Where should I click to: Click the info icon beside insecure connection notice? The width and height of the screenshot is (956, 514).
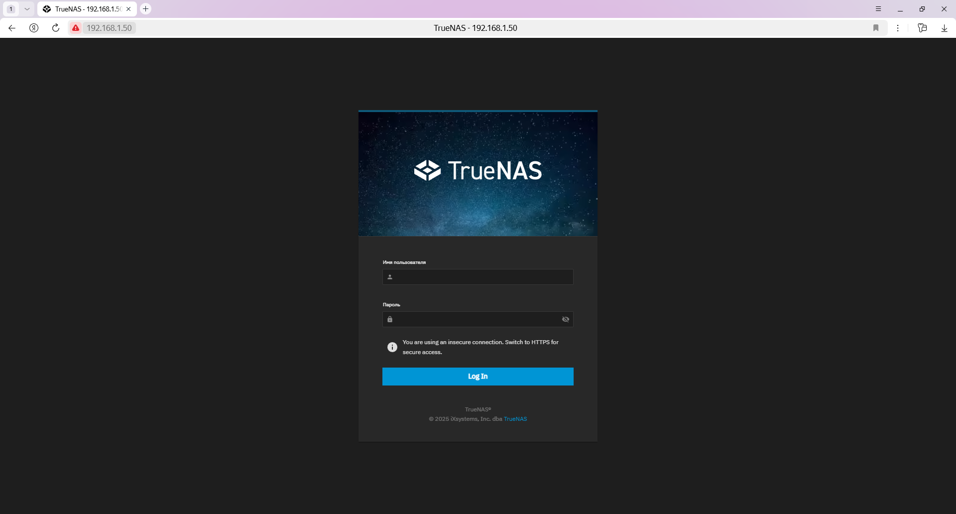point(392,347)
